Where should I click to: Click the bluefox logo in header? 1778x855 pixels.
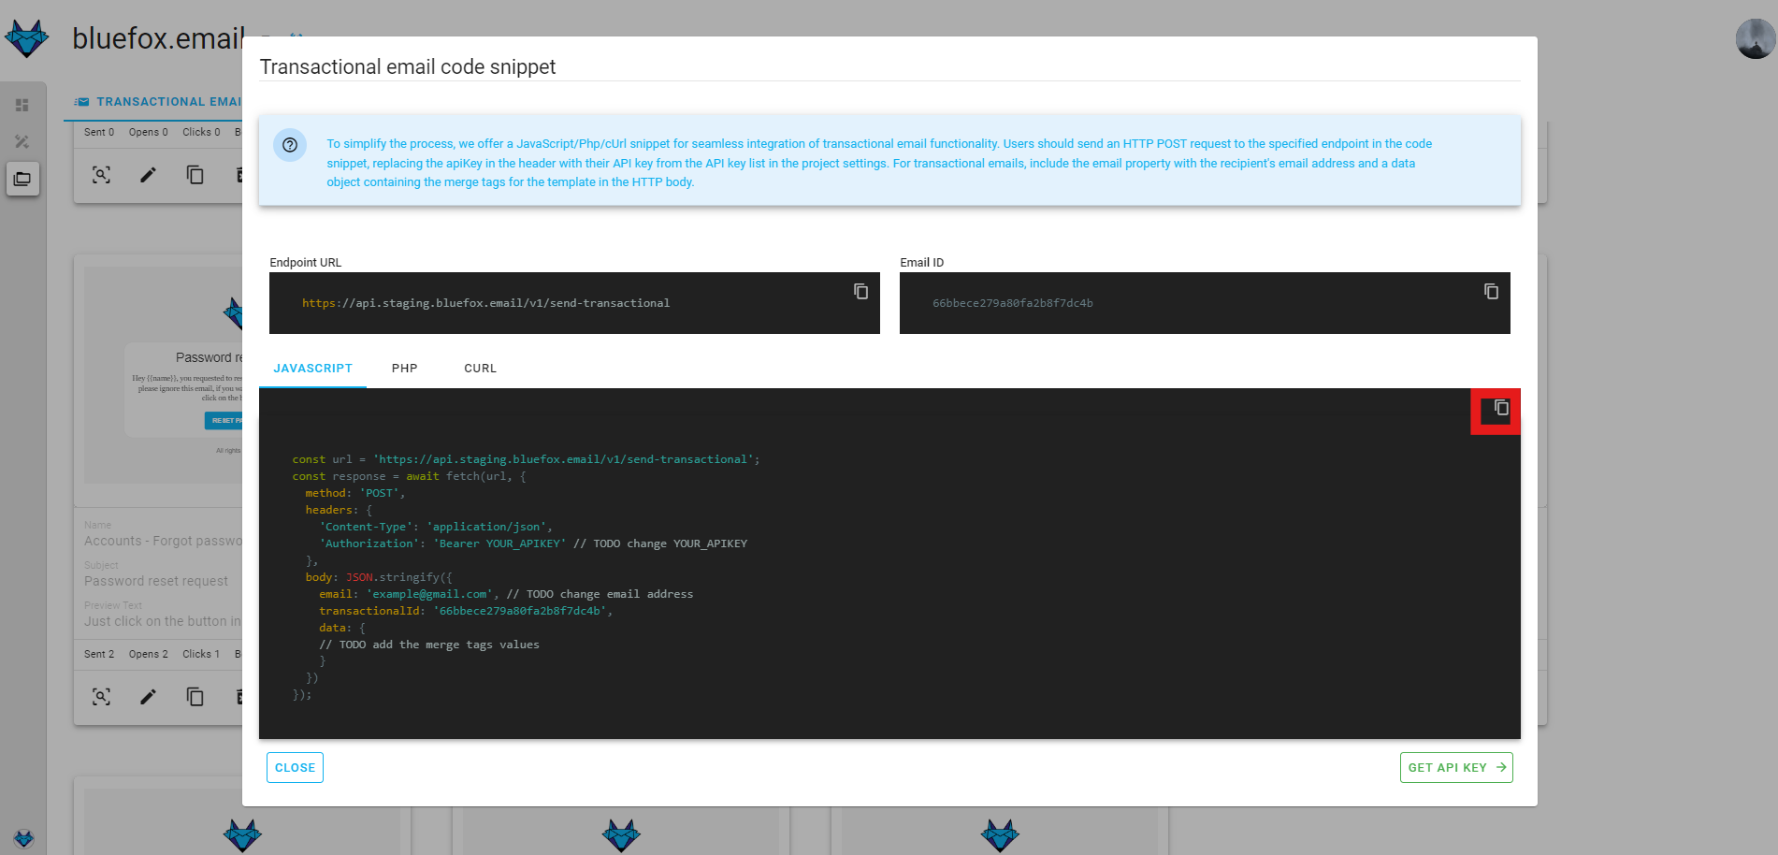[x=27, y=38]
